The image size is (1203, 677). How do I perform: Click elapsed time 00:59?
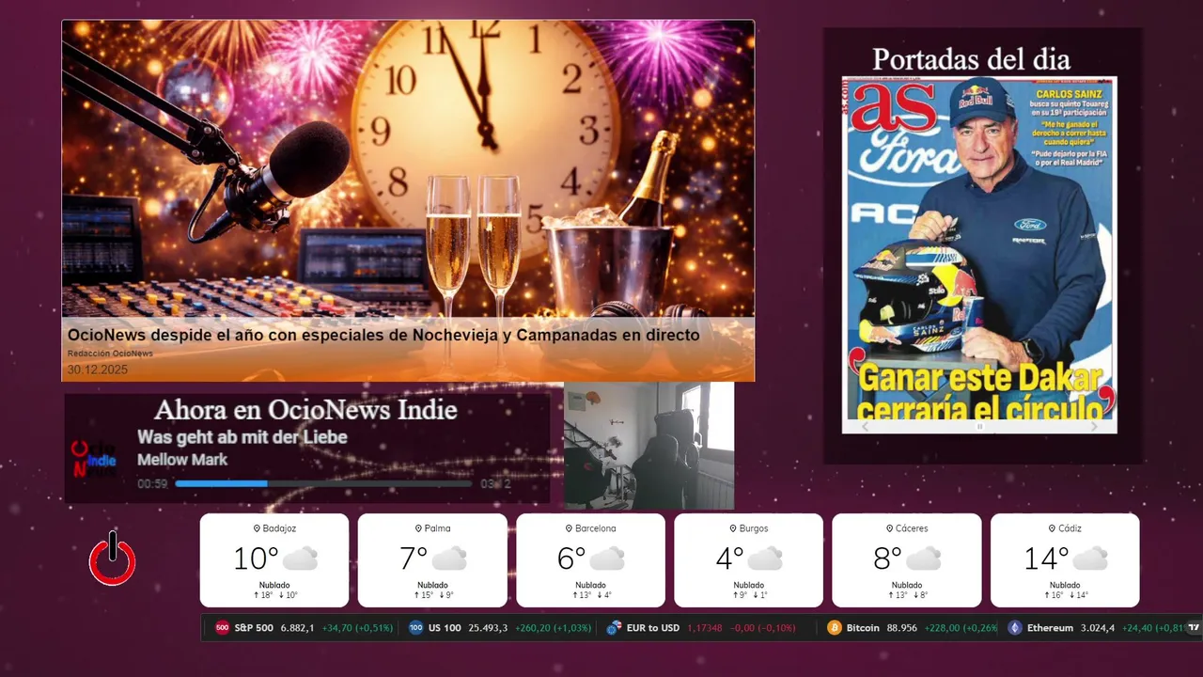pos(152,484)
